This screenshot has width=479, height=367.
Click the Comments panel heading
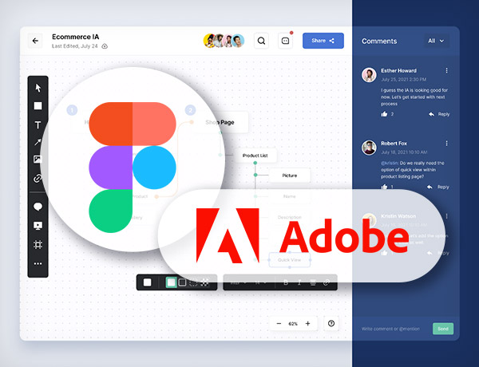coord(379,41)
